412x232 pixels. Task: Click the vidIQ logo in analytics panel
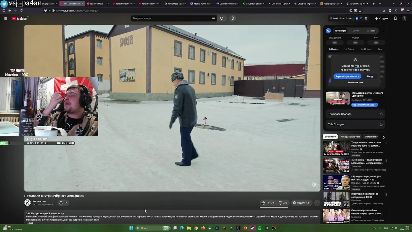328,31
